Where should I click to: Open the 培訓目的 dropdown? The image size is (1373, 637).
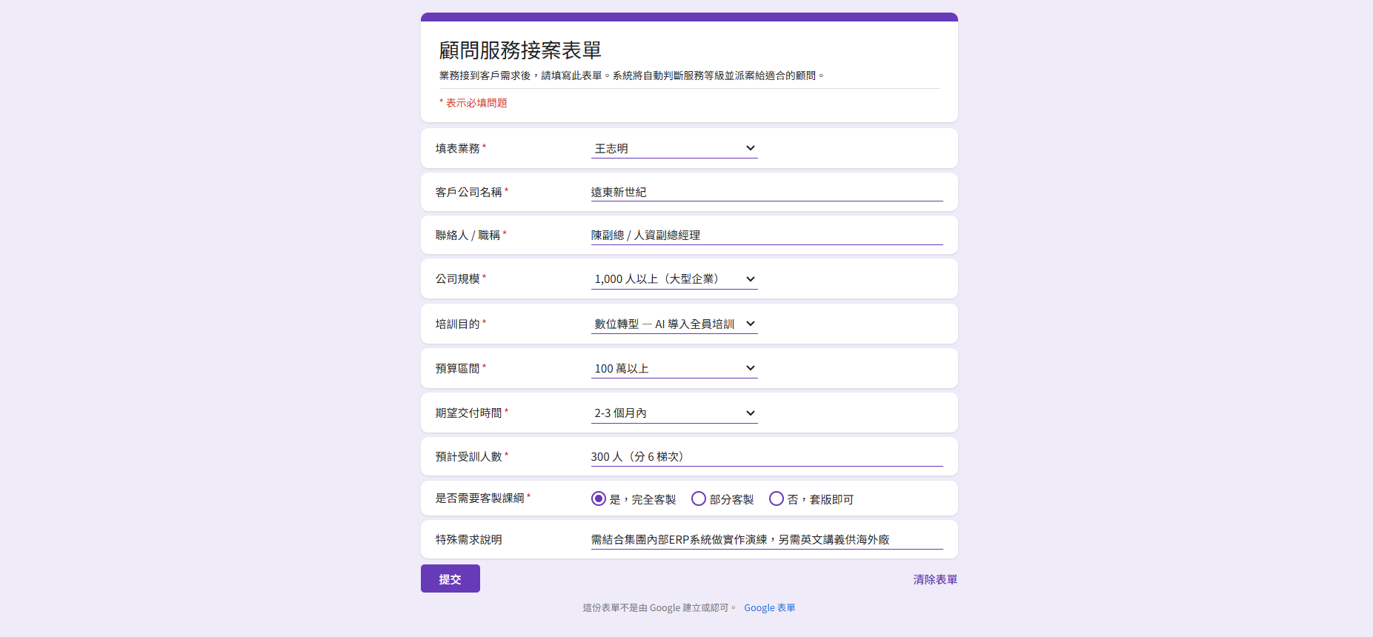(674, 324)
